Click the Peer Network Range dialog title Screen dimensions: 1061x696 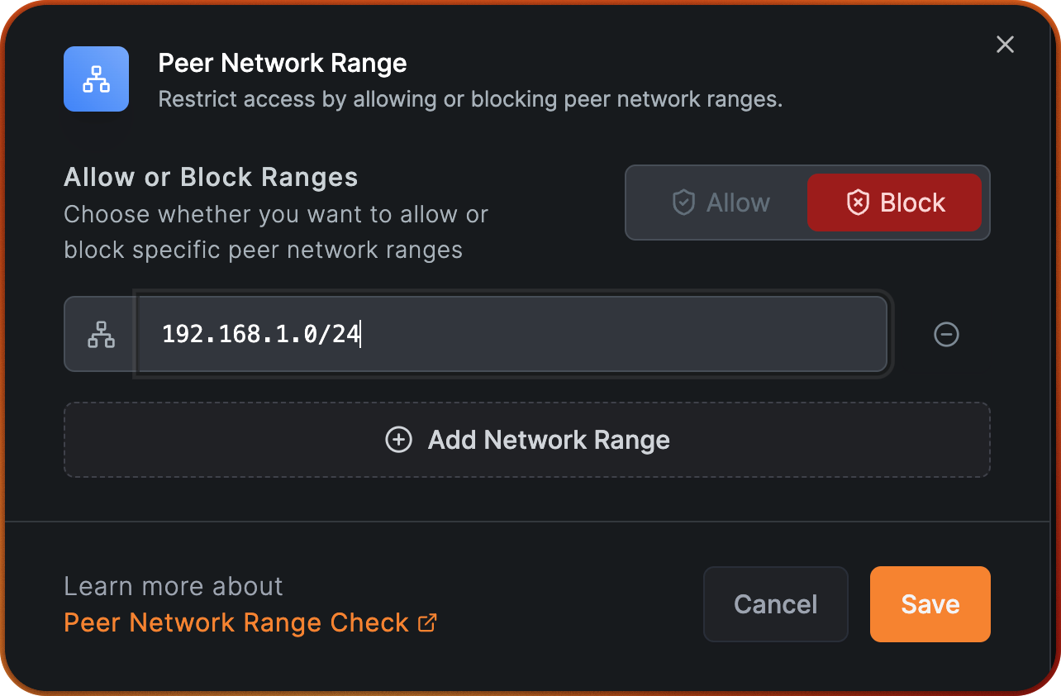click(x=283, y=63)
